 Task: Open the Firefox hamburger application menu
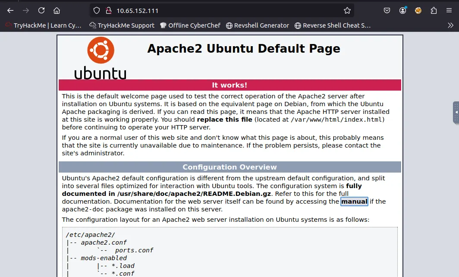click(x=449, y=10)
